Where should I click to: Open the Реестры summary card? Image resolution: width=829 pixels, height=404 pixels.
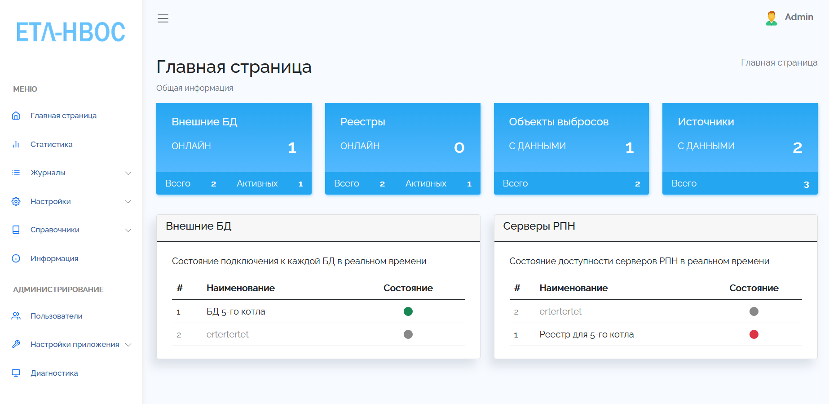[x=403, y=149]
